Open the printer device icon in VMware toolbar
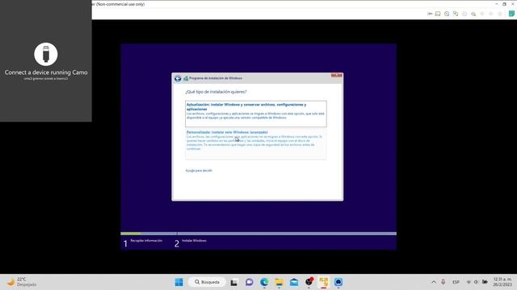Viewport: 517px width, 290px height. click(464, 14)
